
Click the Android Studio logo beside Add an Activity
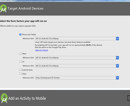click(x=4, y=98)
